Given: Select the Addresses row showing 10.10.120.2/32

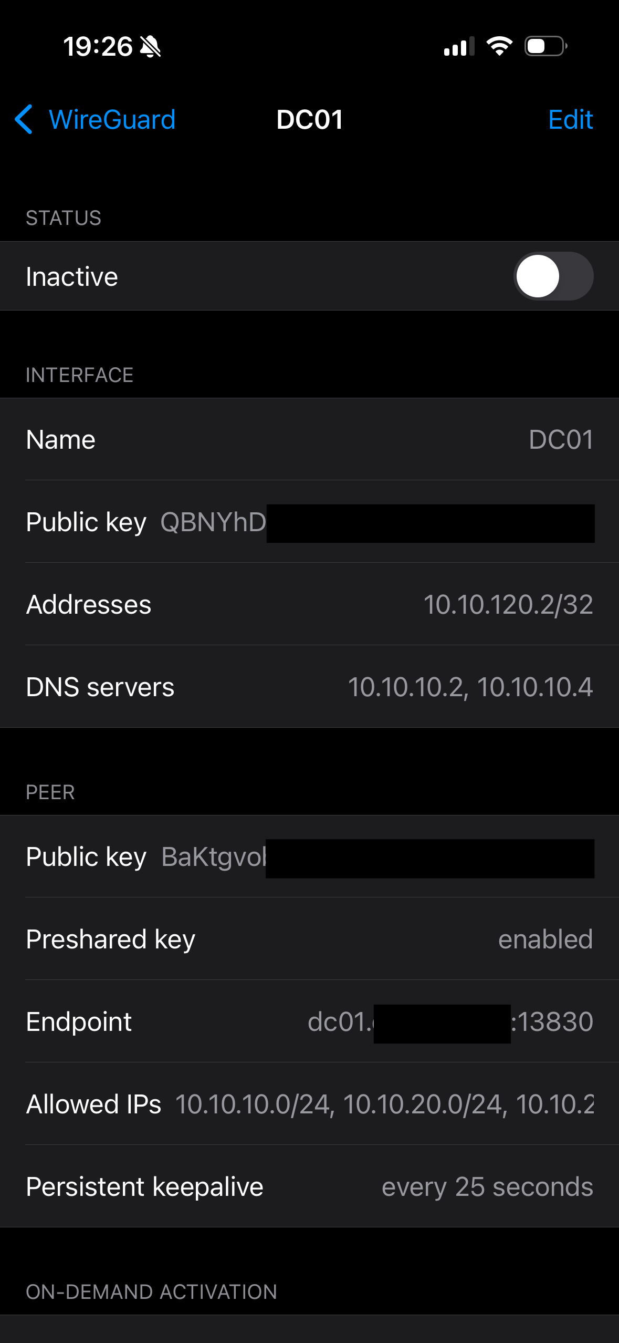Looking at the screenshot, I should 309,605.
